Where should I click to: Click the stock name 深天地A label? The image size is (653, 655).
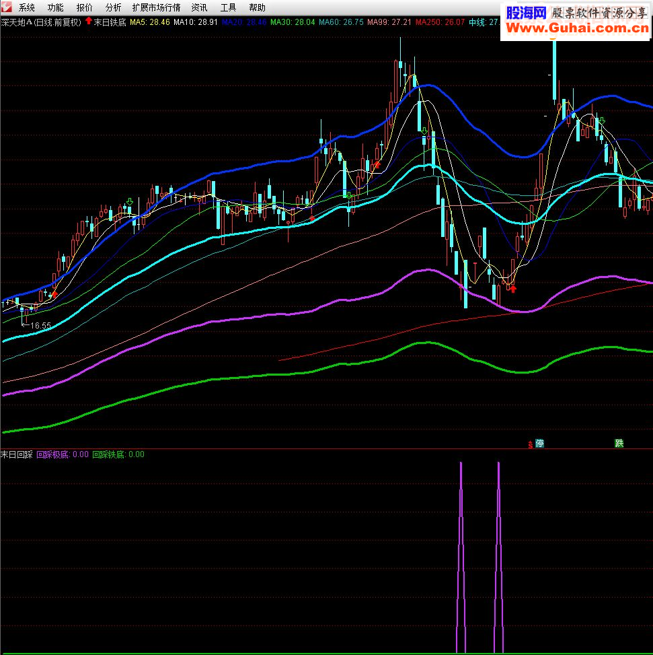pyautogui.click(x=17, y=22)
